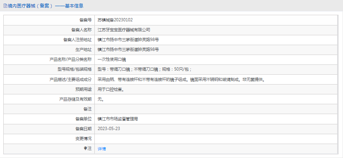Select the 无。 value in the storage row

point(101,99)
